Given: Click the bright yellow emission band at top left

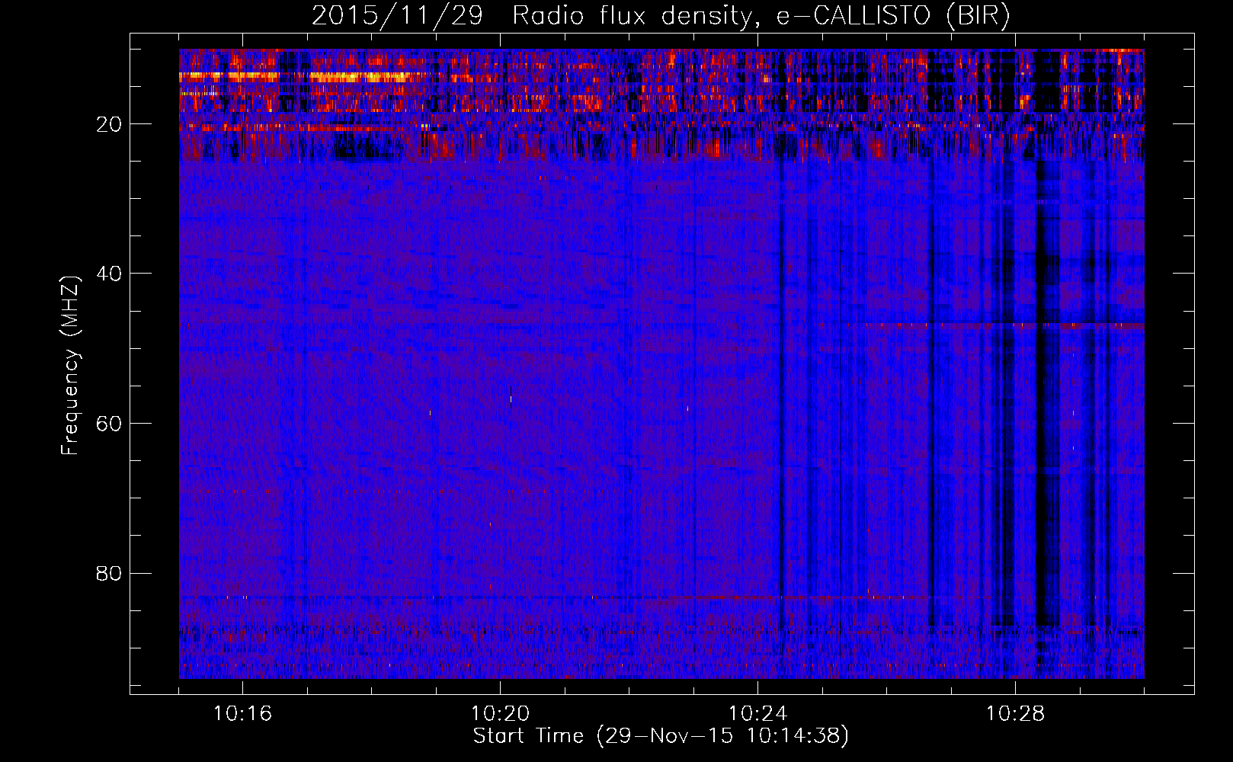Looking at the screenshot, I should tap(305, 76).
